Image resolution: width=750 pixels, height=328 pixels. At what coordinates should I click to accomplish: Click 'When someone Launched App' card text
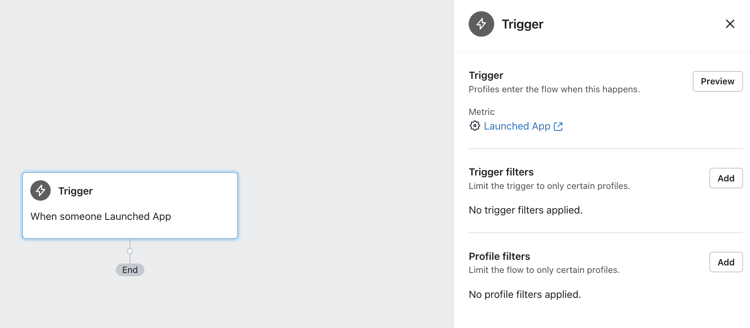101,216
